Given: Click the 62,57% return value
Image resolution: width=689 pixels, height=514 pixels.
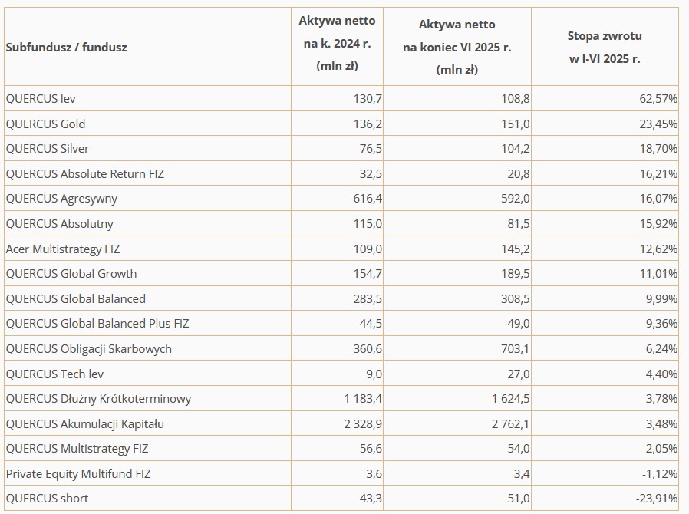Looking at the screenshot, I should [656, 99].
